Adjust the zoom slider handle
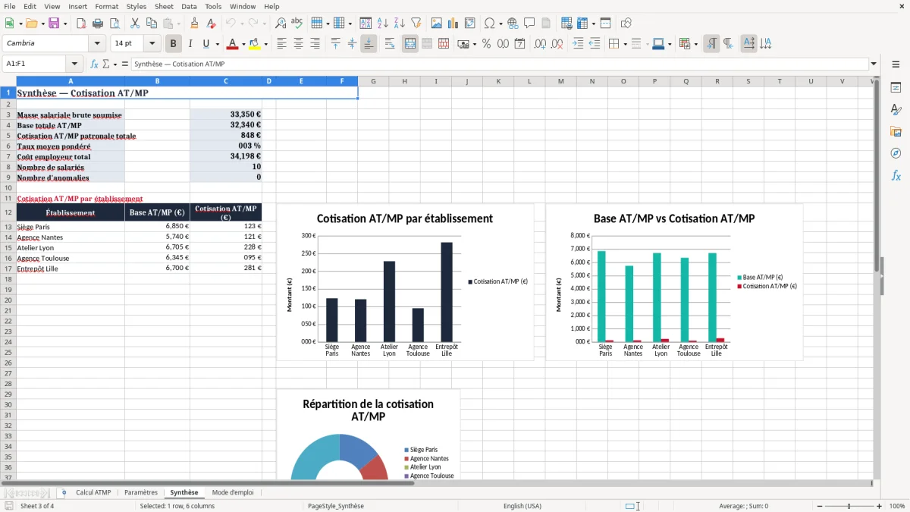The height and width of the screenshot is (512, 910). pyautogui.click(x=849, y=506)
